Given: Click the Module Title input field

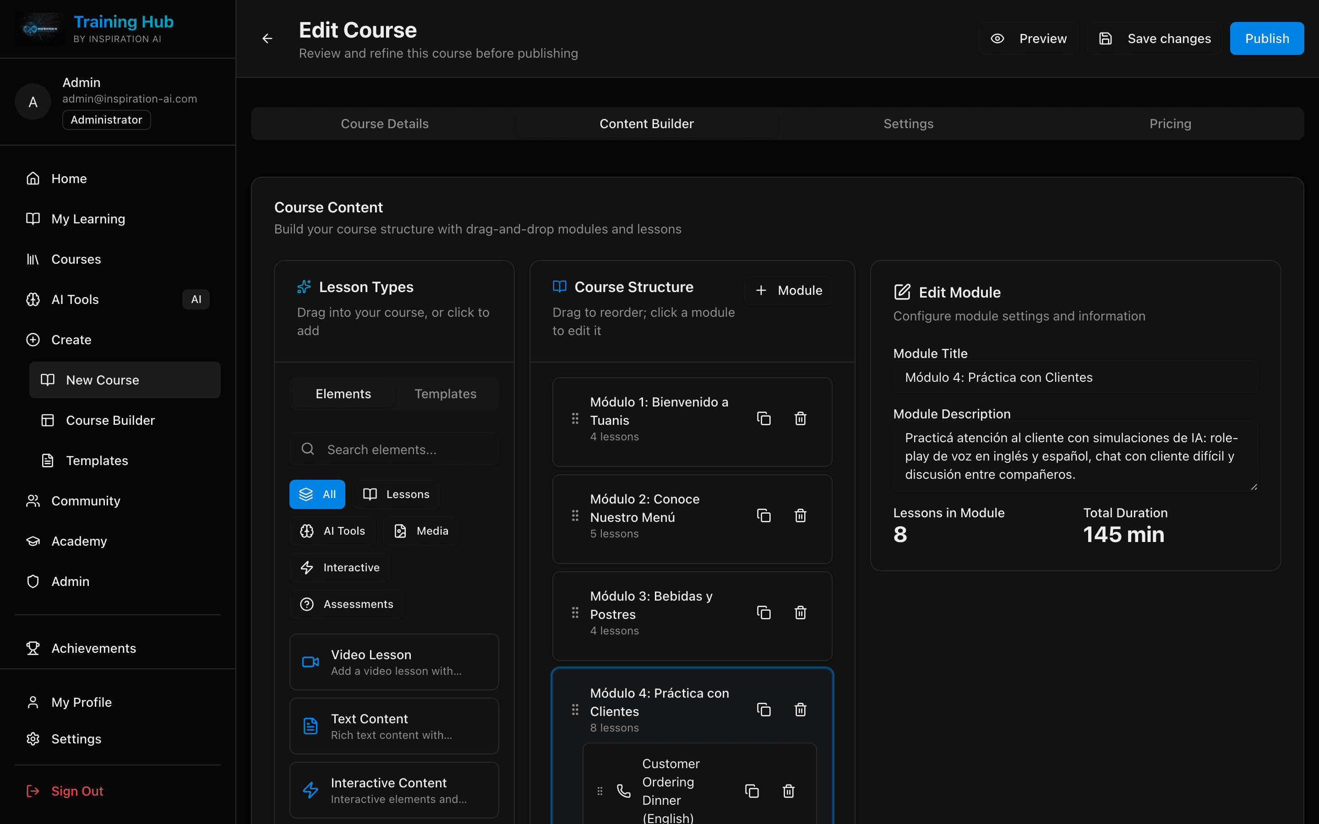Looking at the screenshot, I should [1075, 377].
